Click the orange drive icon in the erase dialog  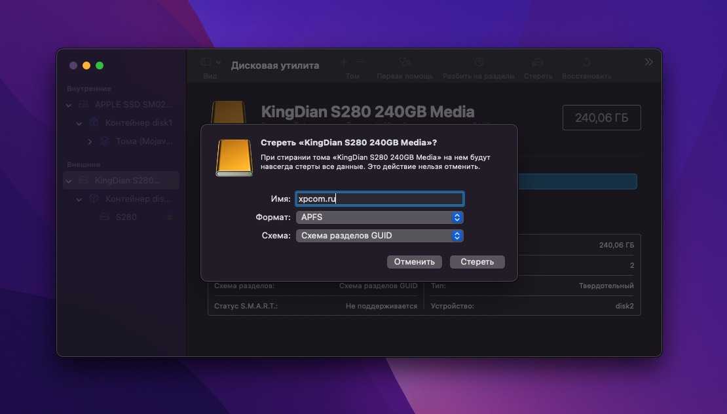point(234,158)
